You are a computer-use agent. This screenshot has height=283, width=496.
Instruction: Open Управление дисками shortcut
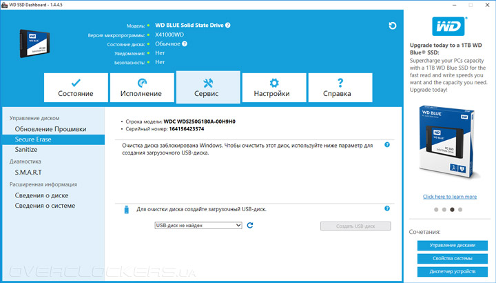tap(453, 245)
